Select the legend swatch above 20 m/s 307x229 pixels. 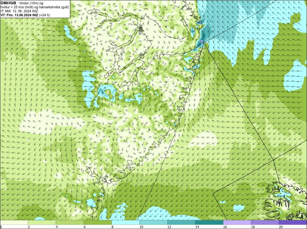click(293, 222)
